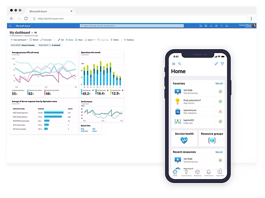This screenshot has width=265, height=198.
Task: Open the Service health card
Action: 184,138
